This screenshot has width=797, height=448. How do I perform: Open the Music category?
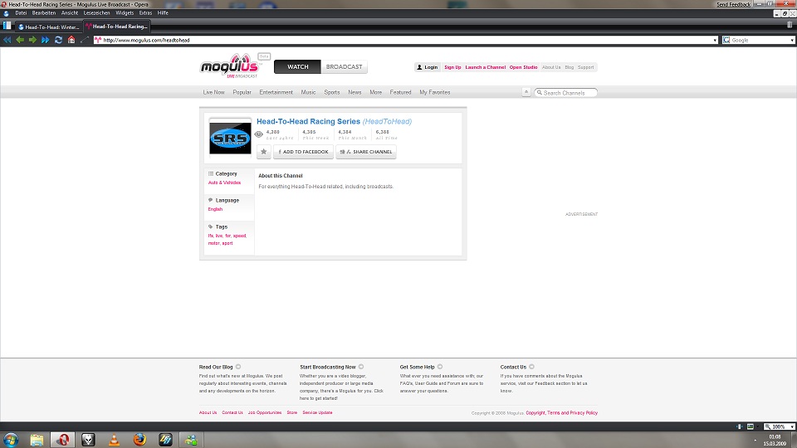[x=308, y=92]
